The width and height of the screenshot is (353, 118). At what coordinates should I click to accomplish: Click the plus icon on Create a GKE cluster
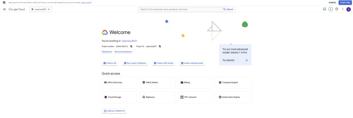pyautogui.click(x=155, y=63)
